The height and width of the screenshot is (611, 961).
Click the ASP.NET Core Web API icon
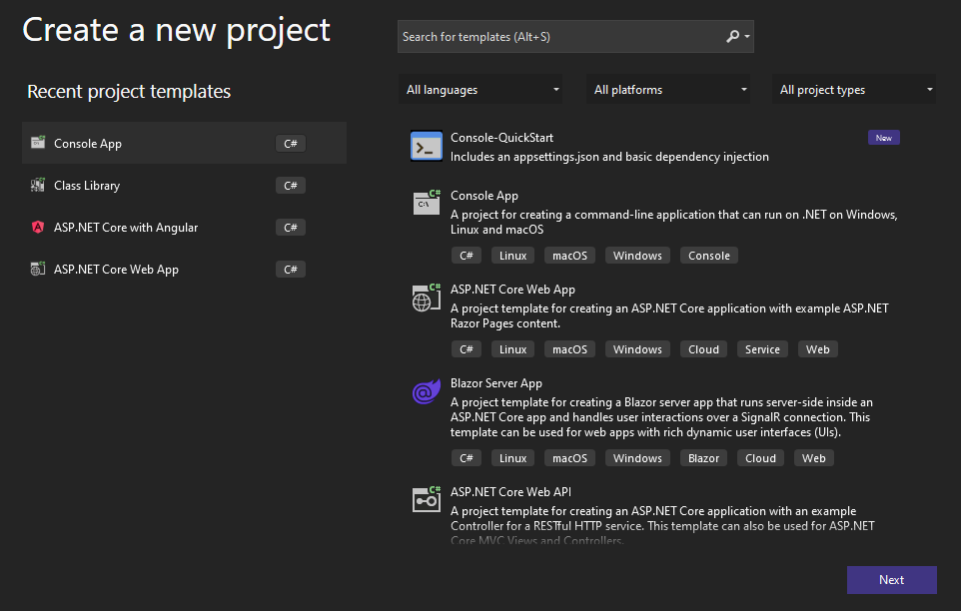(x=427, y=499)
